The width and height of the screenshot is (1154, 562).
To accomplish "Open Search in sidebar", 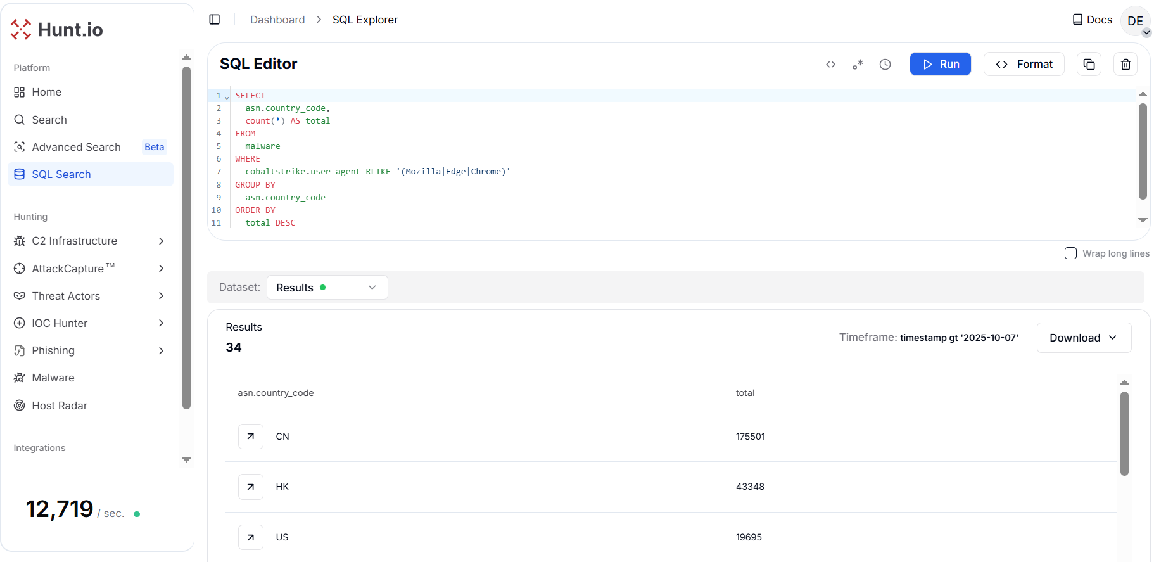I will [90, 120].
